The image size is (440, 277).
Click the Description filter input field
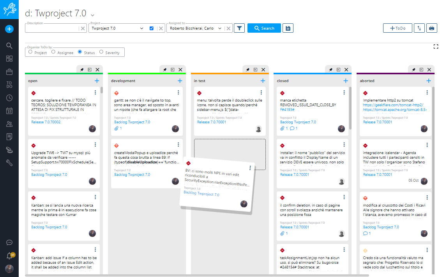click(x=51, y=28)
